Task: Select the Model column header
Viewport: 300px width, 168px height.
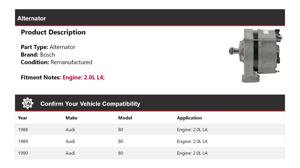Action: 125,118
